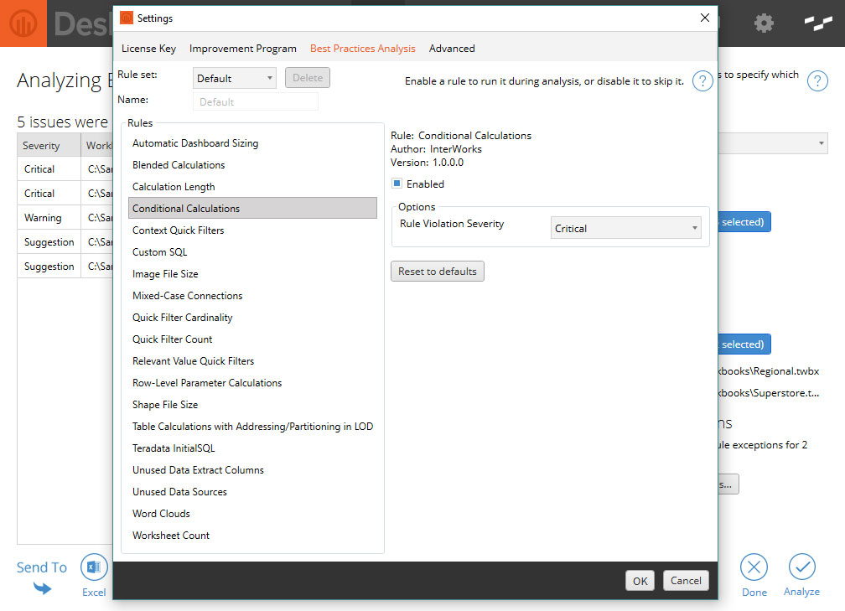
Task: Cancel the Settings dialog
Action: pos(686,580)
